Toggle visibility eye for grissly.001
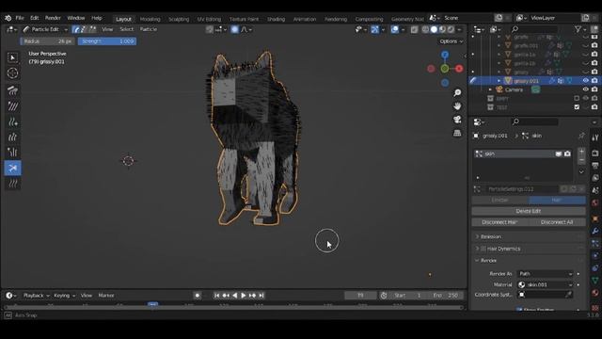Image resolution: width=602 pixels, height=339 pixels. [x=585, y=81]
